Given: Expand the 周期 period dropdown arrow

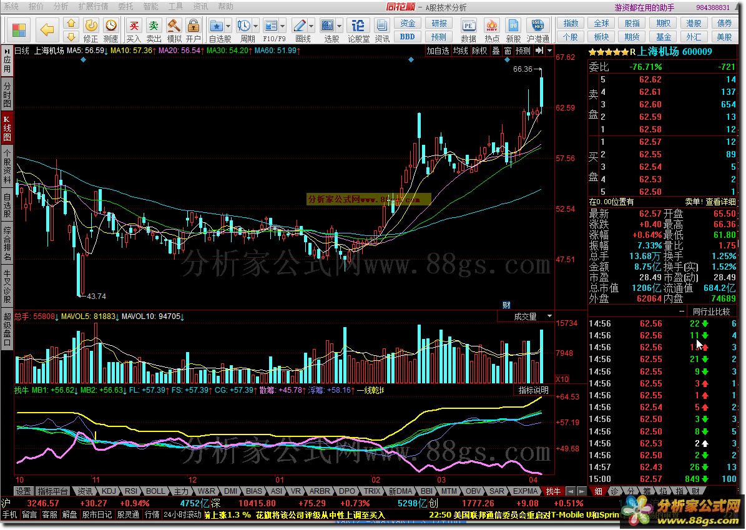Looking at the screenshot, I should 255,26.
